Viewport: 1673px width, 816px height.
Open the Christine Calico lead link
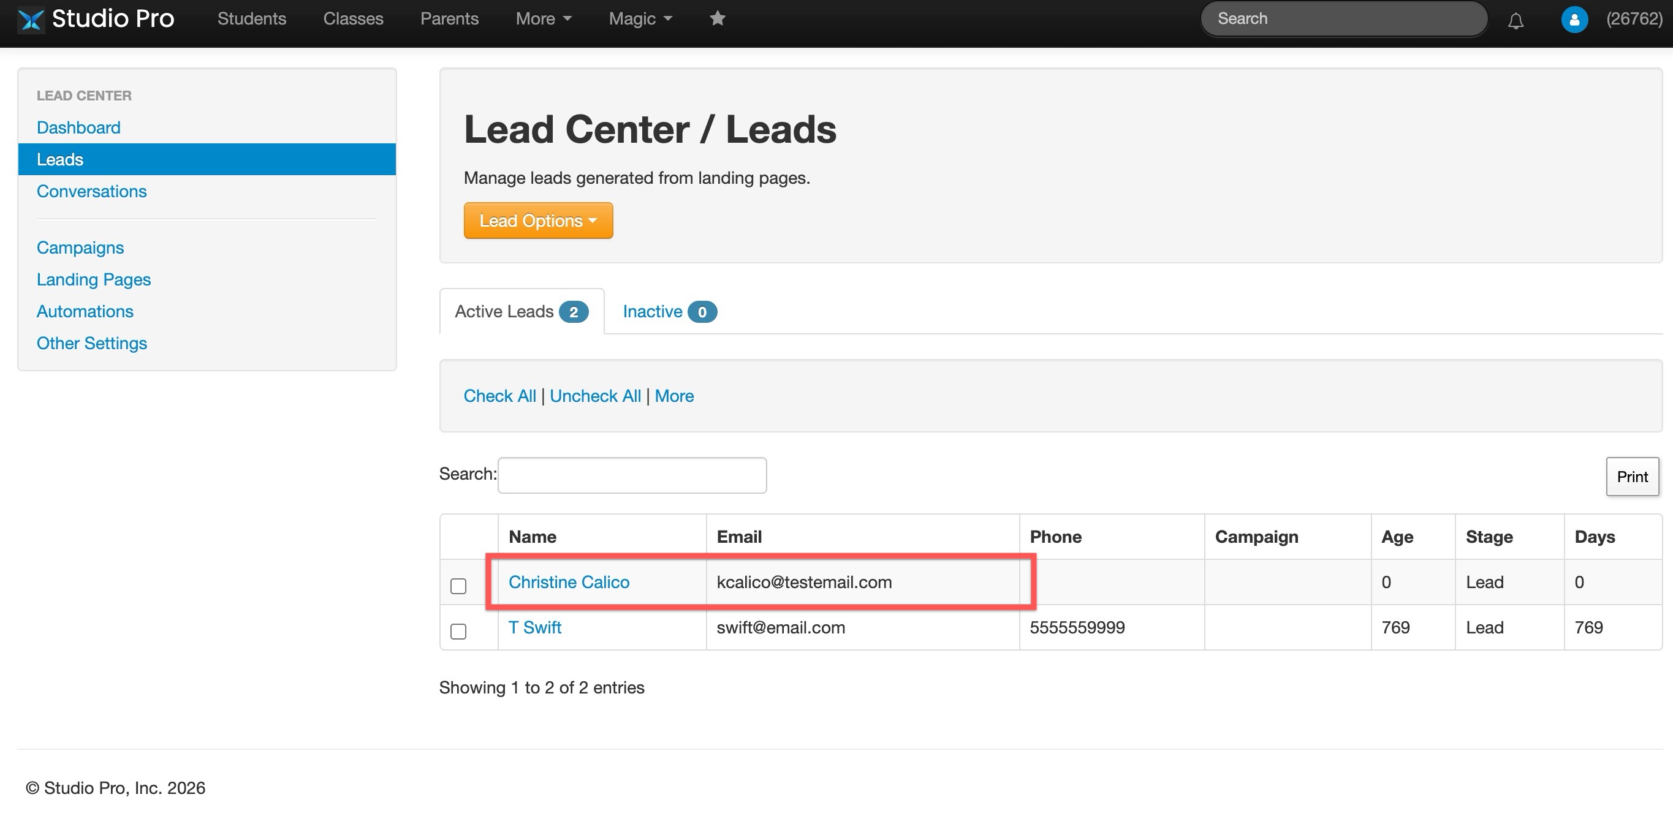[x=568, y=581]
